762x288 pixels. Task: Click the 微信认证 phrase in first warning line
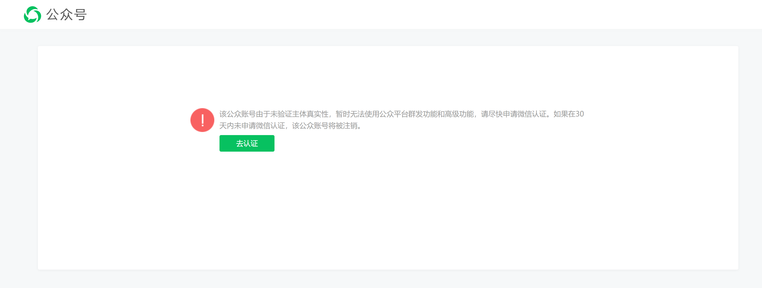tap(532, 114)
